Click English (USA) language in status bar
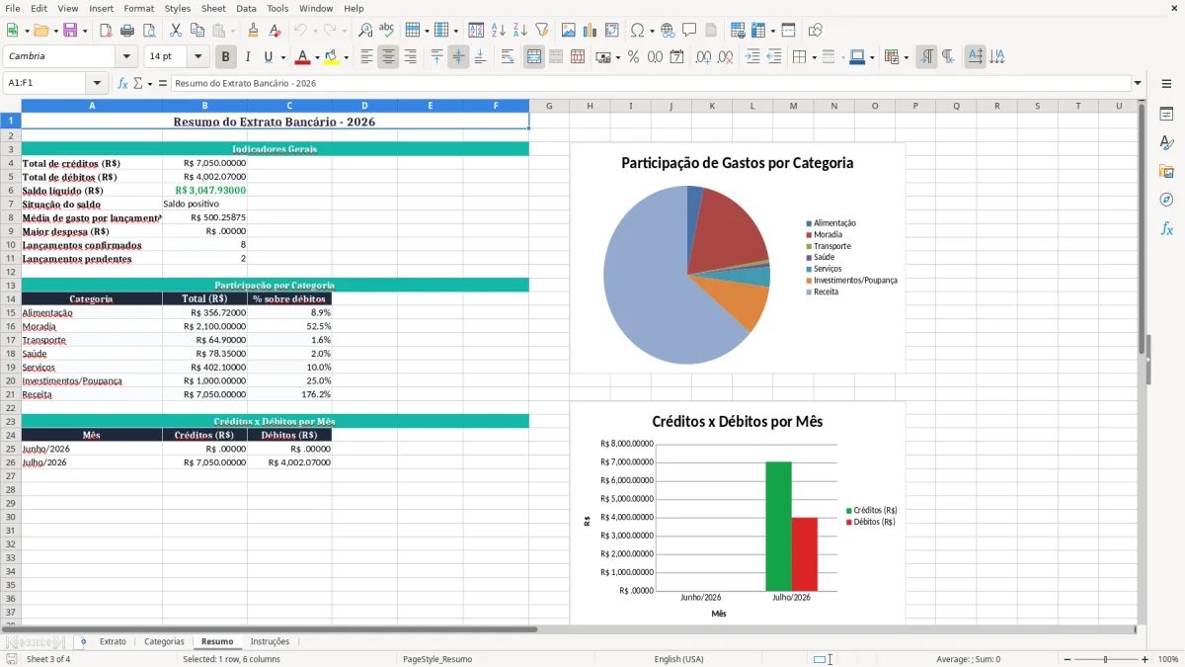This screenshot has height=667, width=1185. (678, 659)
